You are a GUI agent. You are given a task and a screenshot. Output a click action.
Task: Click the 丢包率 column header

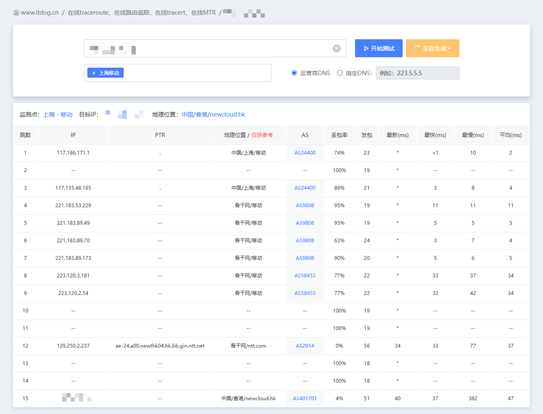[339, 135]
